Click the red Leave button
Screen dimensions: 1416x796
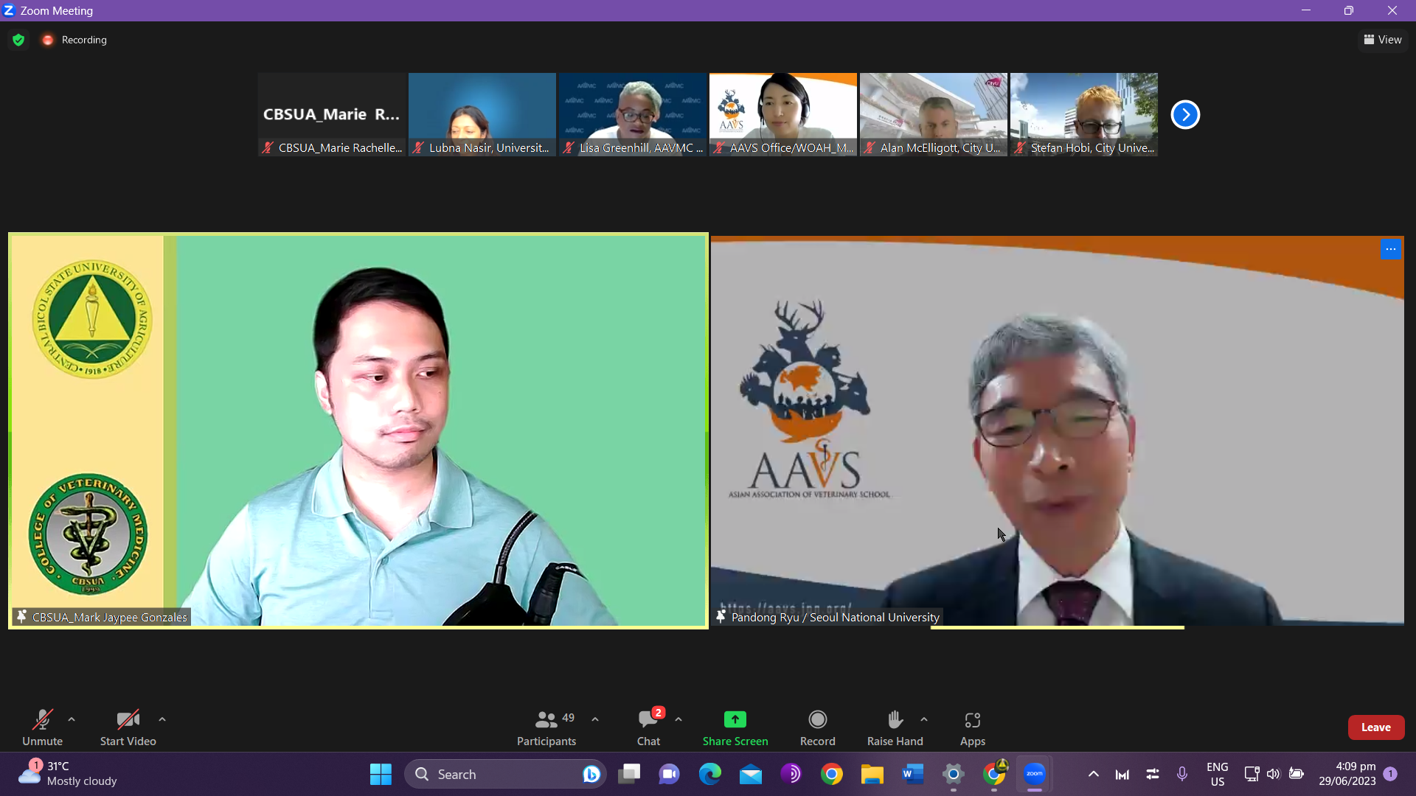(x=1375, y=727)
